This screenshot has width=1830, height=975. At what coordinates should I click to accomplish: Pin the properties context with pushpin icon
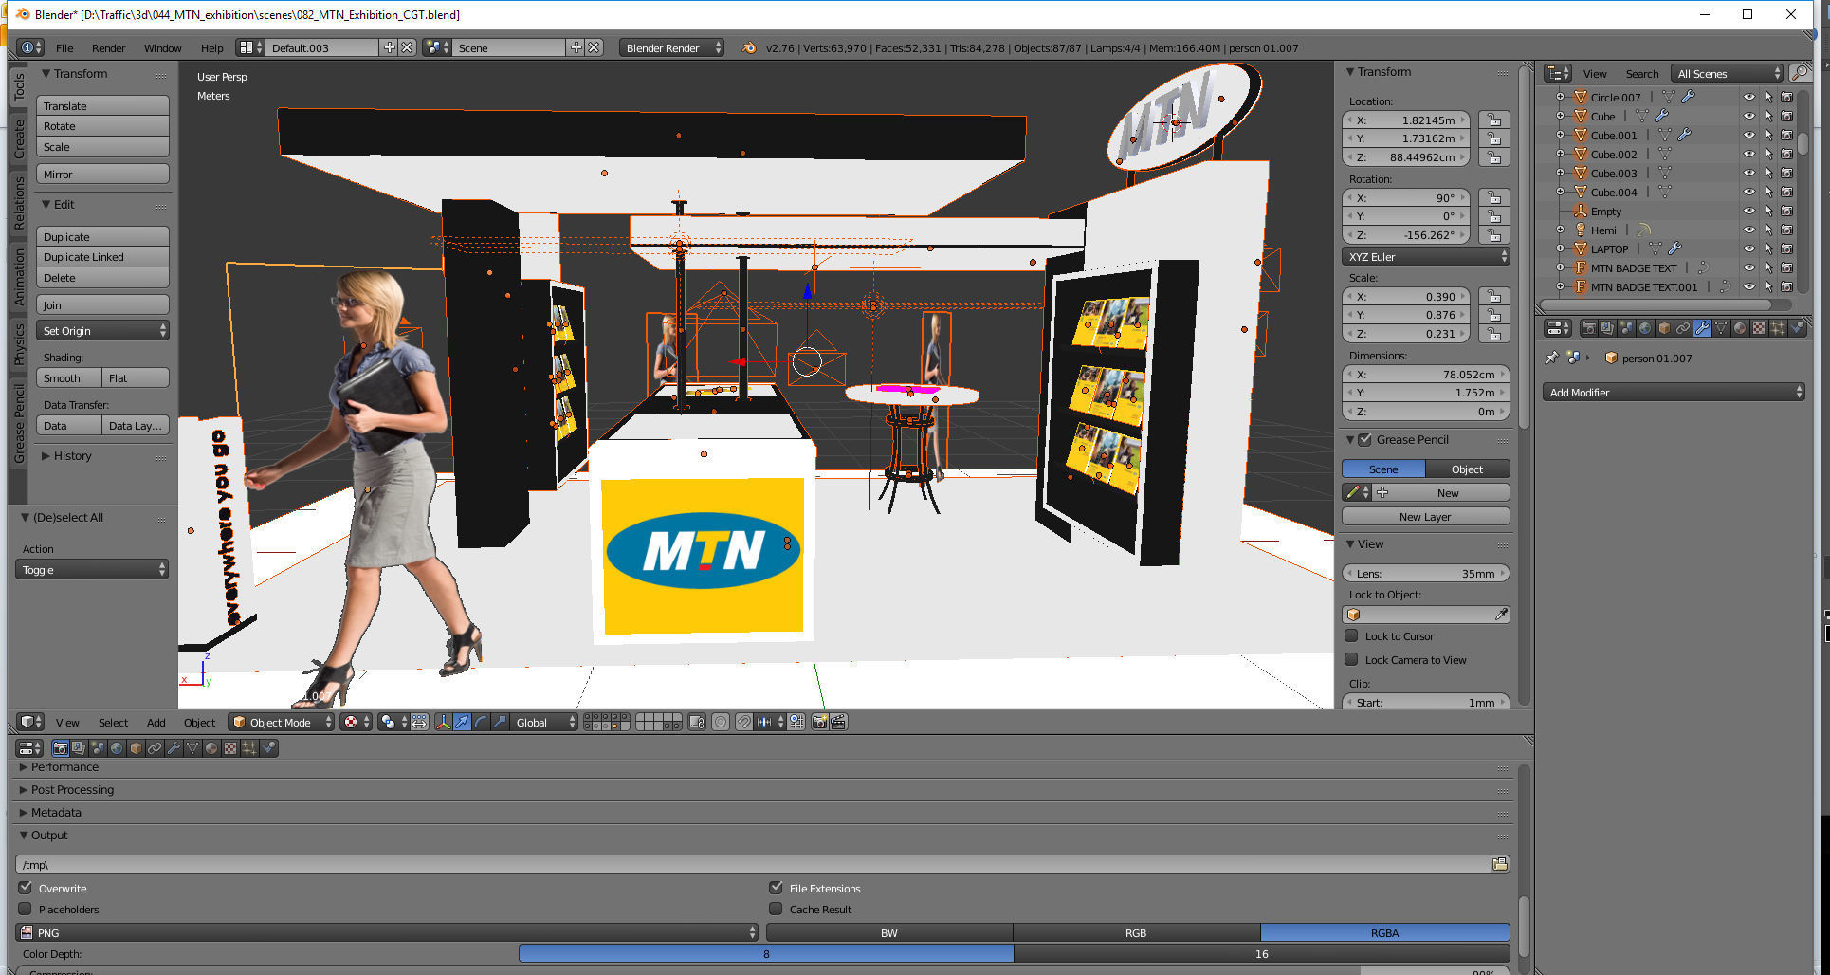(1552, 358)
